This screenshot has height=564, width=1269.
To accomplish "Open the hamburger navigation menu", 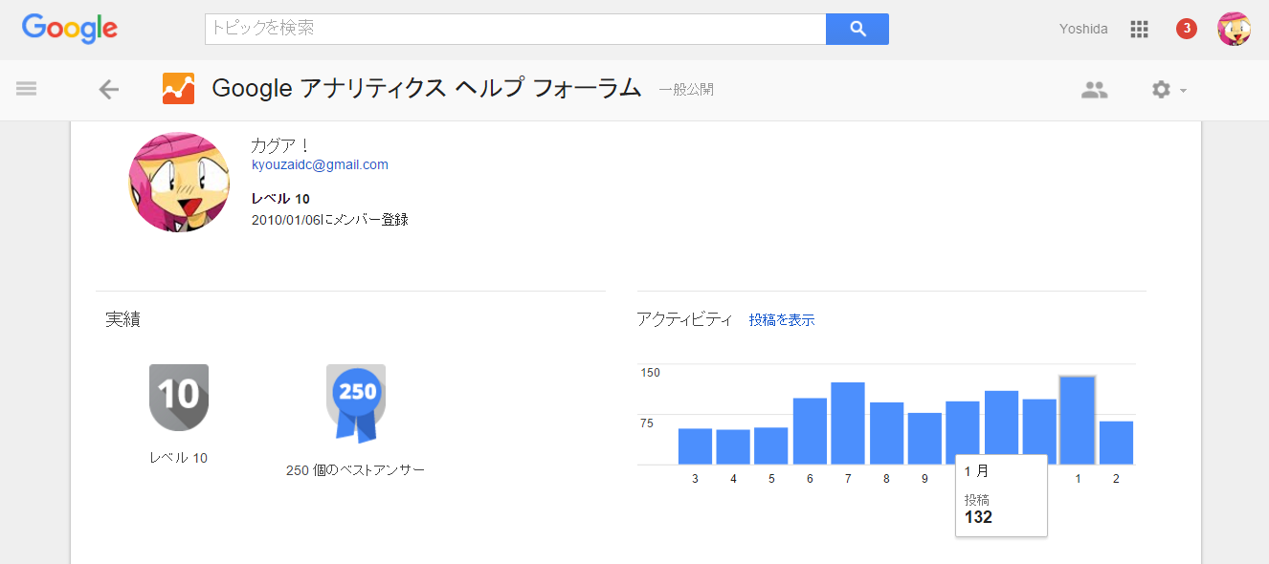I will (27, 89).
